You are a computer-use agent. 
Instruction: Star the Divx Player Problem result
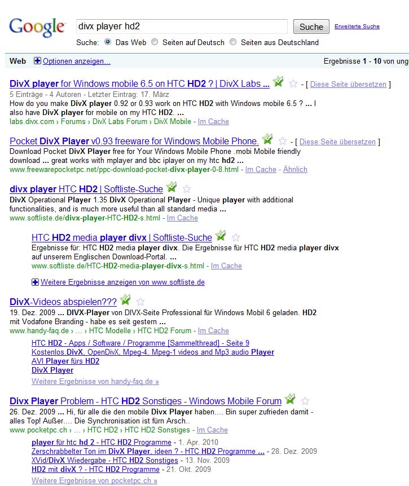point(305,401)
